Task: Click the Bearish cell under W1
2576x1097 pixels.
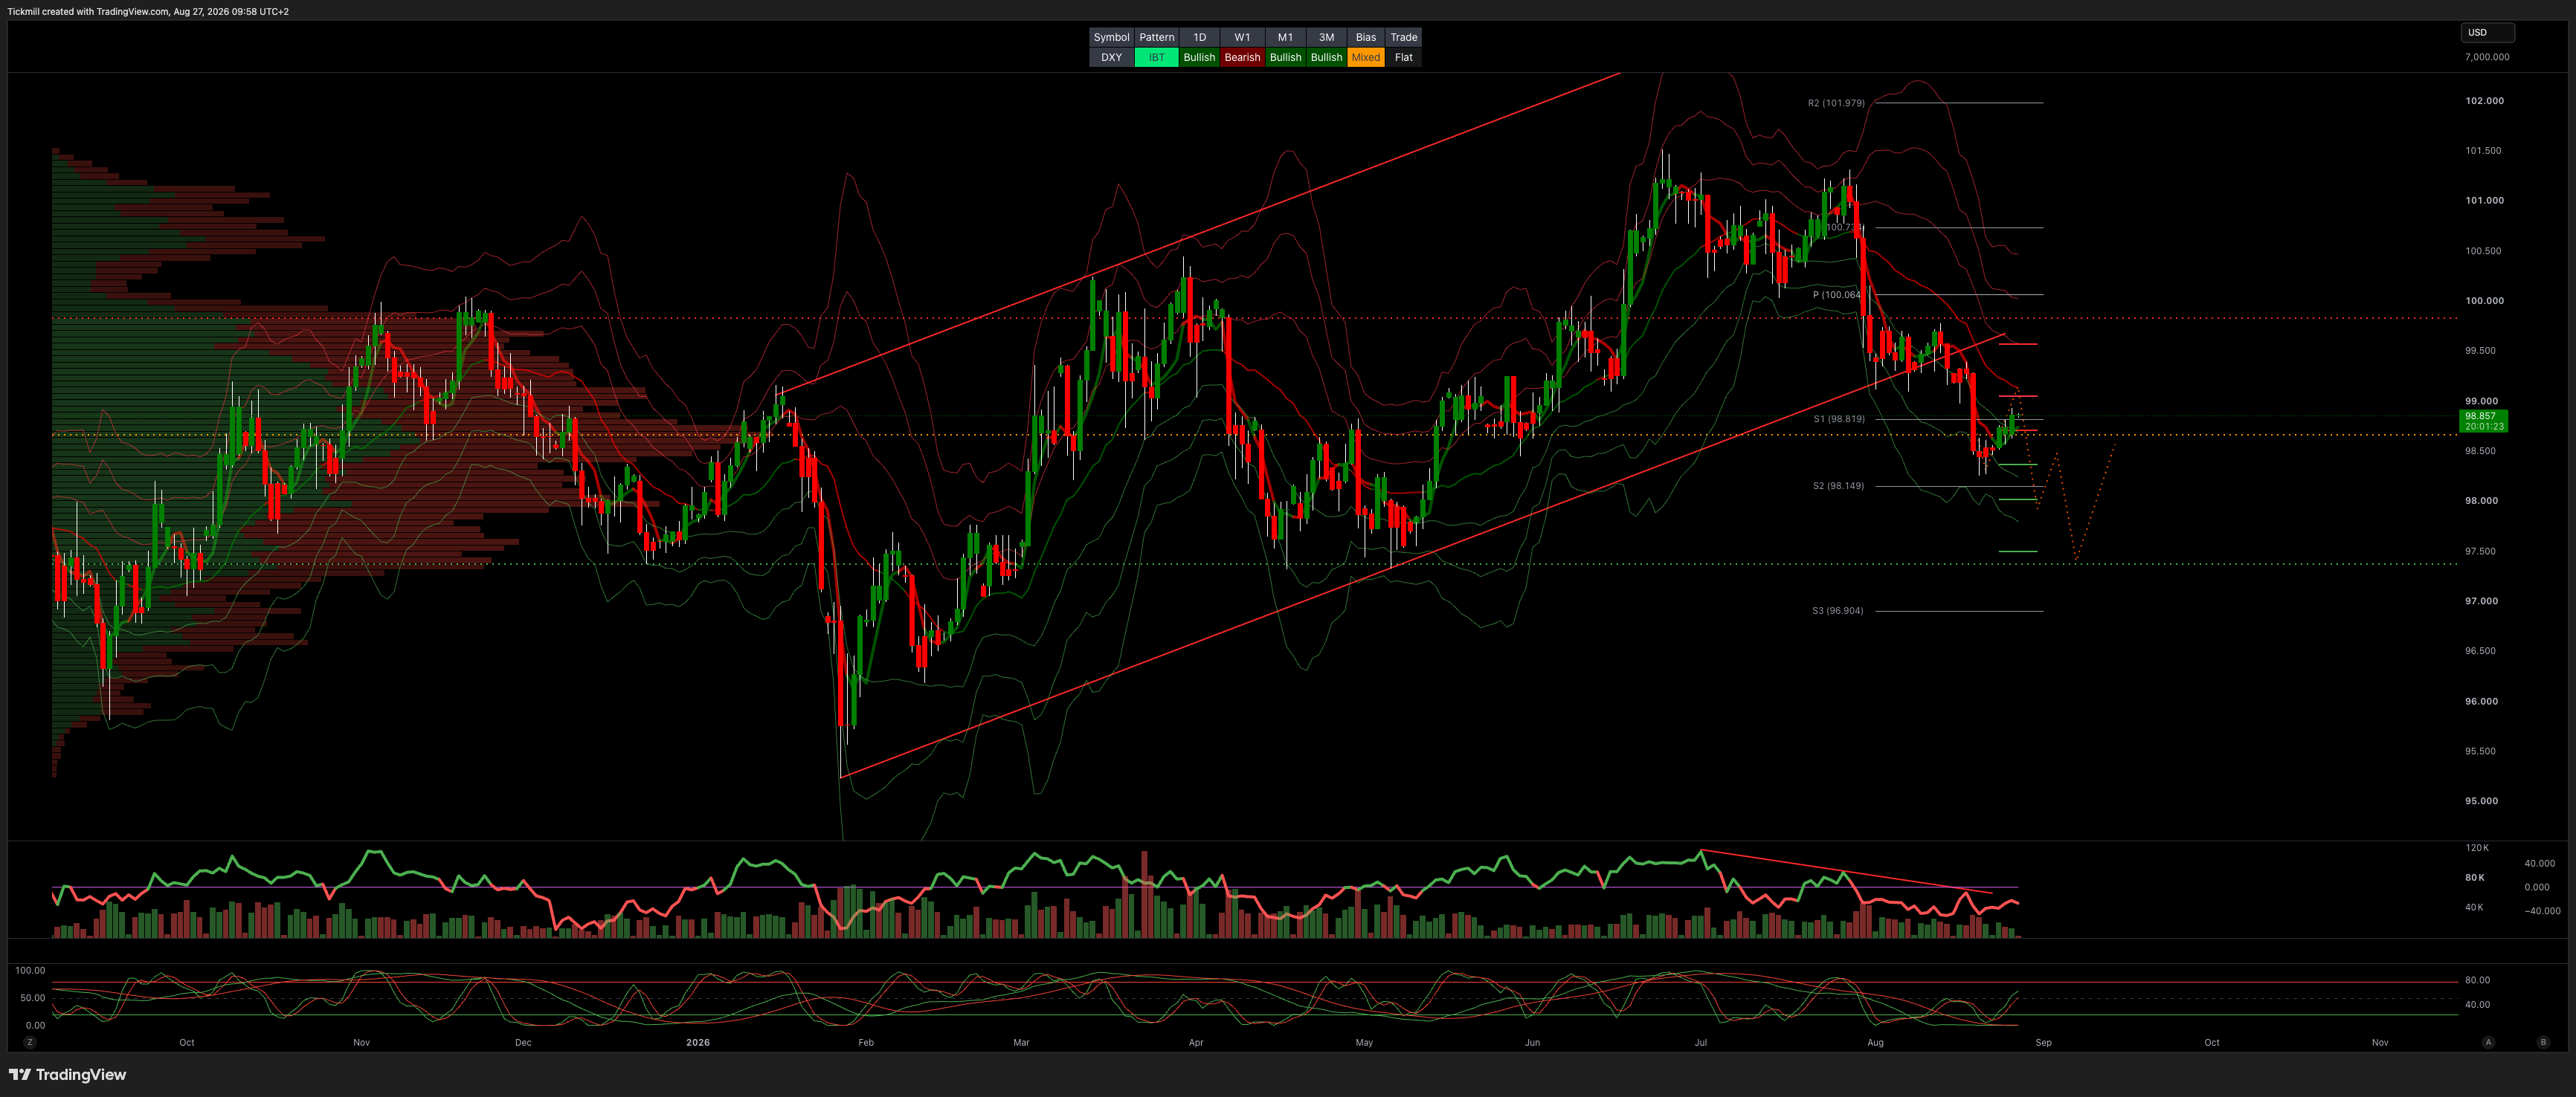Action: (1242, 57)
